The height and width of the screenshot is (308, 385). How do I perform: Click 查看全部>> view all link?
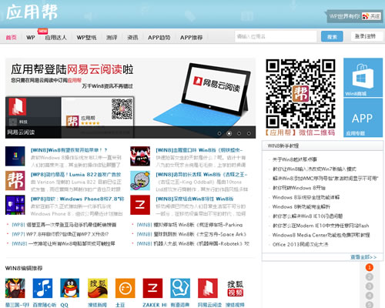[x=363, y=257]
